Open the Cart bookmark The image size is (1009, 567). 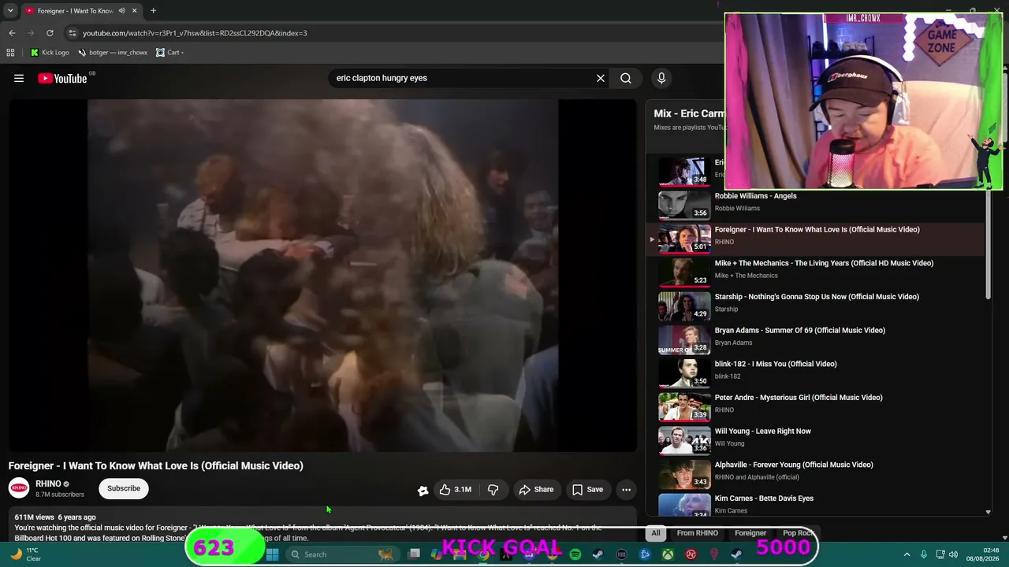pos(169,53)
